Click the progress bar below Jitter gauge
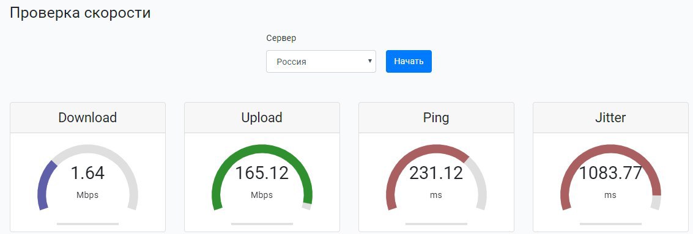The height and width of the screenshot is (234, 693). coord(610,224)
